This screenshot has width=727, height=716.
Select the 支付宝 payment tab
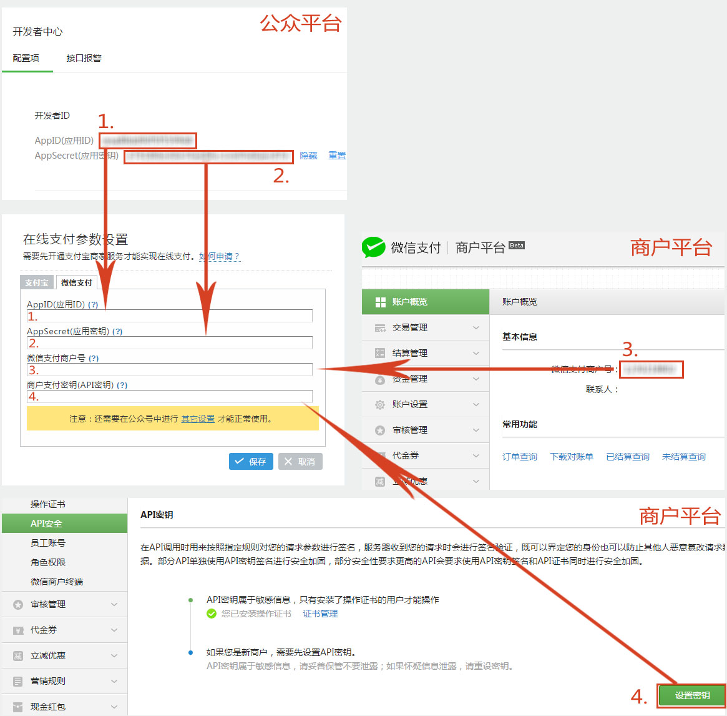(x=37, y=283)
